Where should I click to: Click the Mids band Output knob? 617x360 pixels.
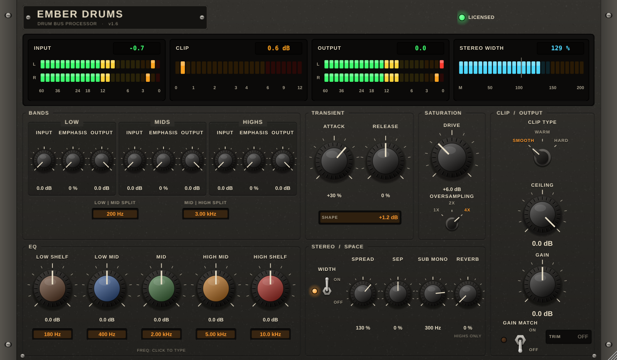coord(192,161)
